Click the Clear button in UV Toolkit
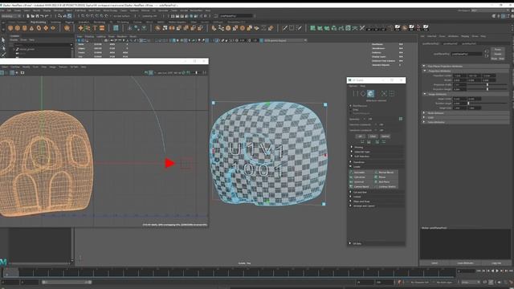The width and height of the screenshot is (514, 289). (373, 136)
